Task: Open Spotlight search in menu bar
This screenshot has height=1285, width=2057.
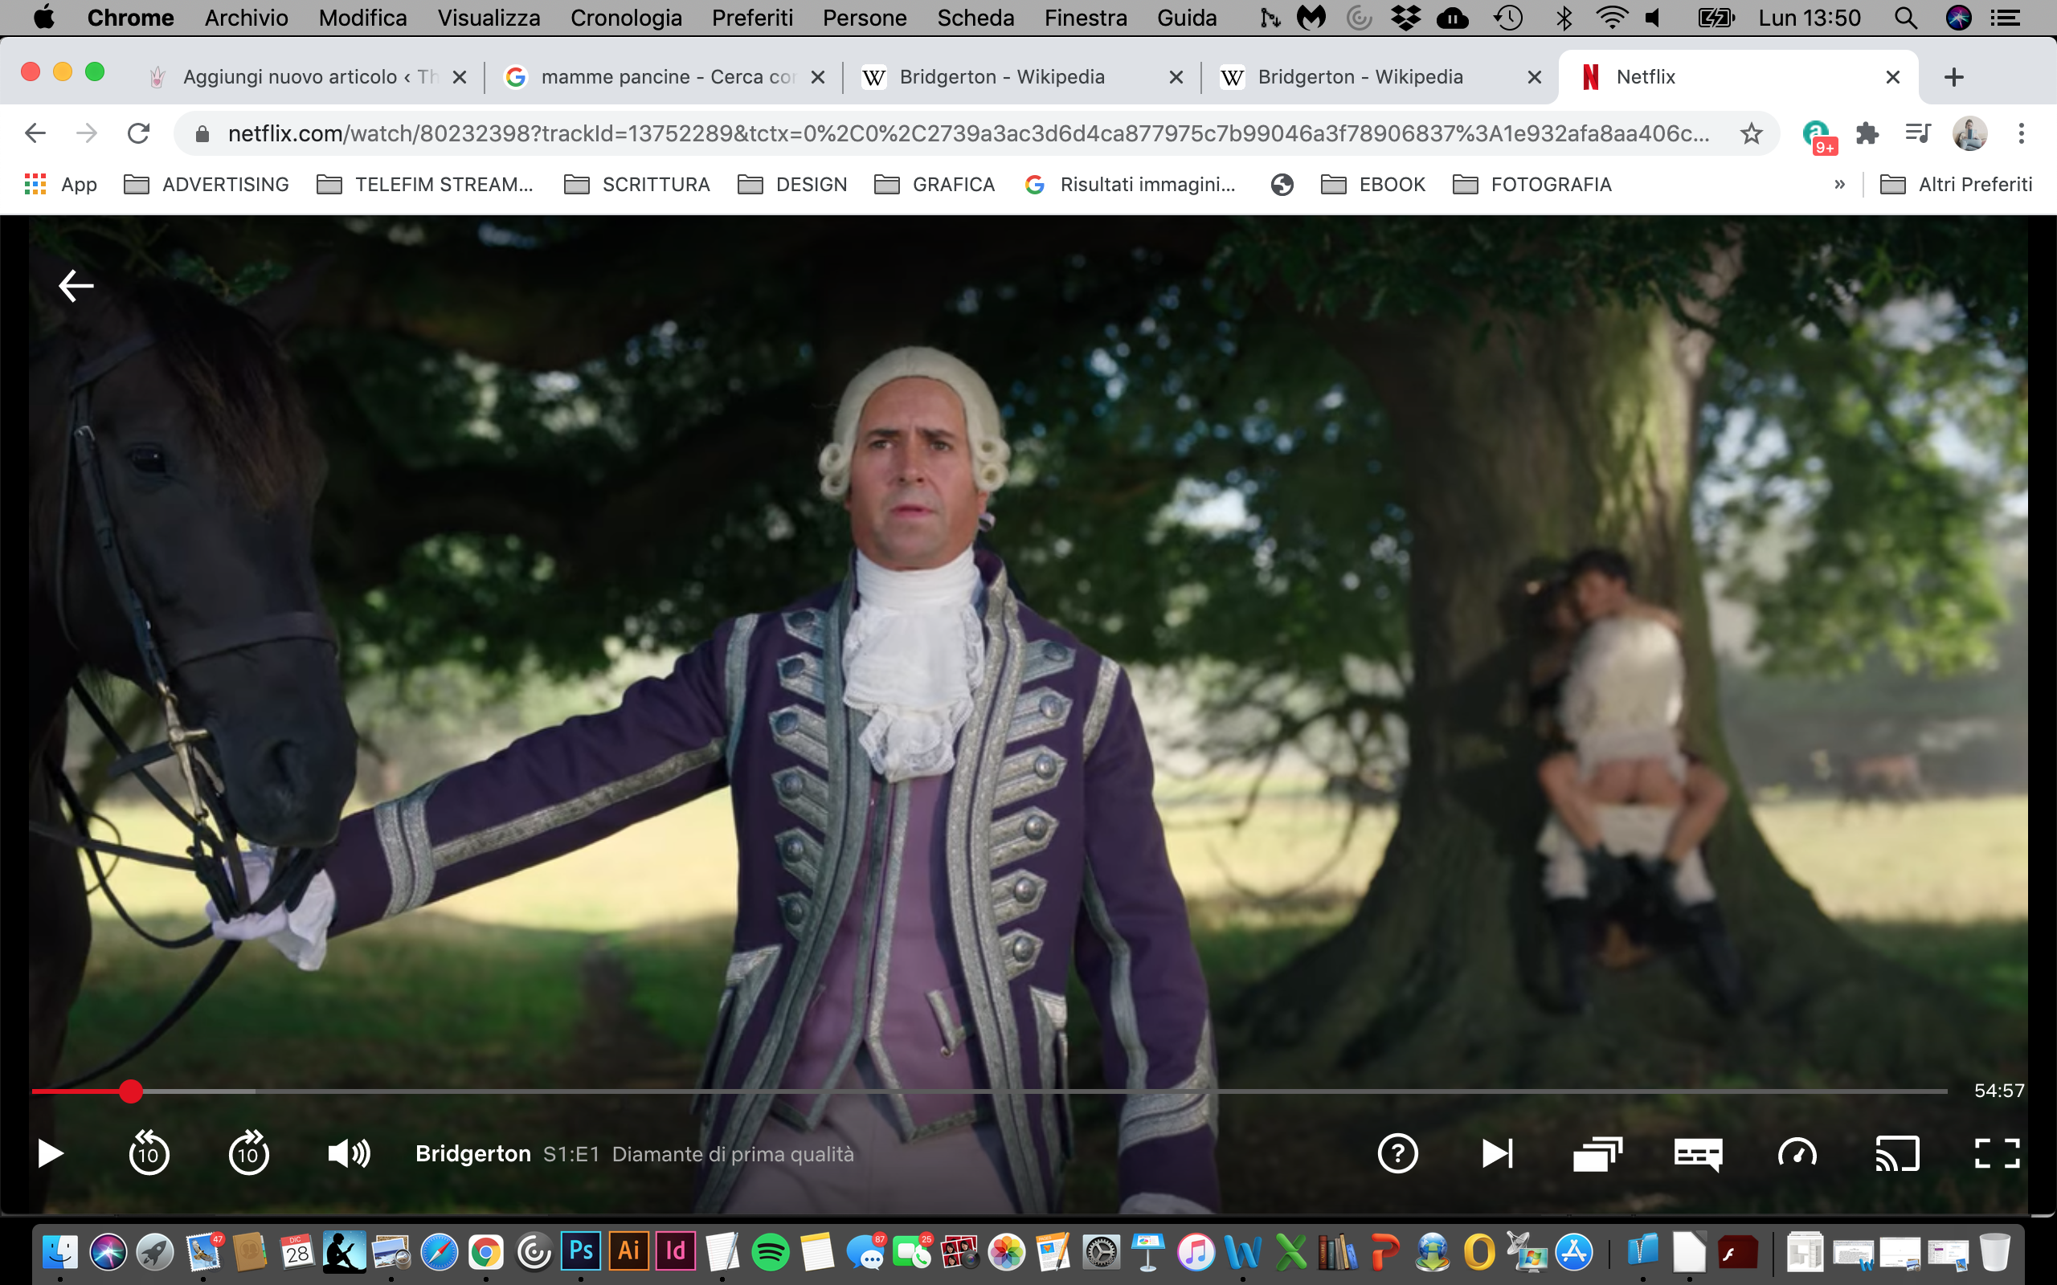Action: pos(1905,18)
